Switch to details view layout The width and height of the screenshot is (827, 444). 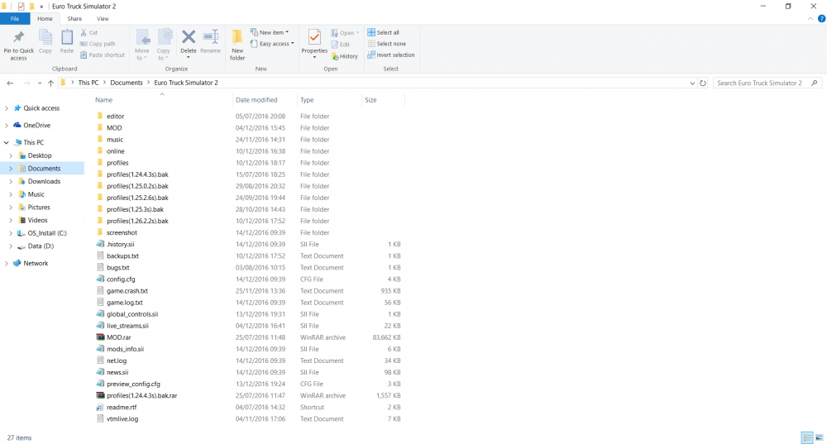806,437
